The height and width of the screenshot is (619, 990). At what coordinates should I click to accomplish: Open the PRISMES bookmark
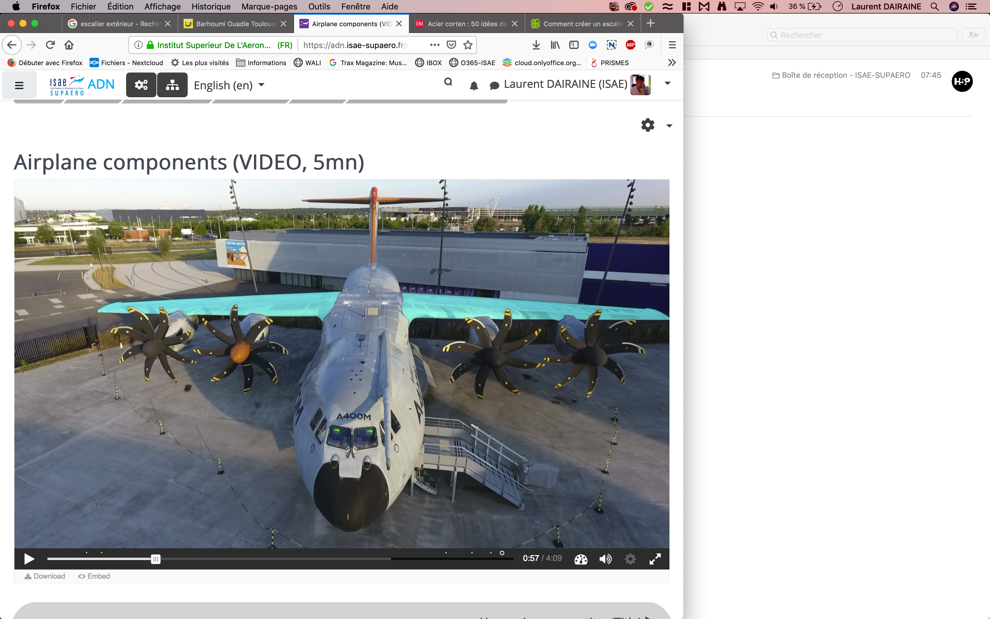click(610, 62)
